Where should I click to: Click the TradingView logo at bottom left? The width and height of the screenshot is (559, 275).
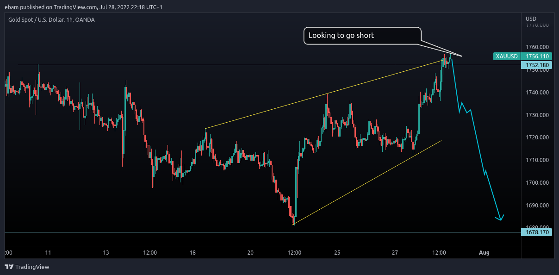[x=27, y=267]
